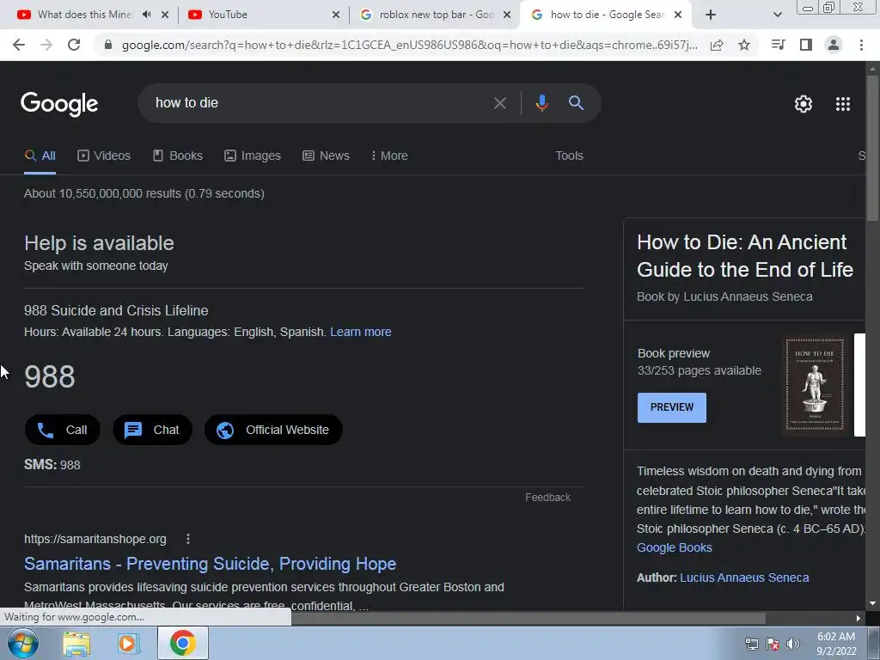Select the All results tab

[x=40, y=156]
